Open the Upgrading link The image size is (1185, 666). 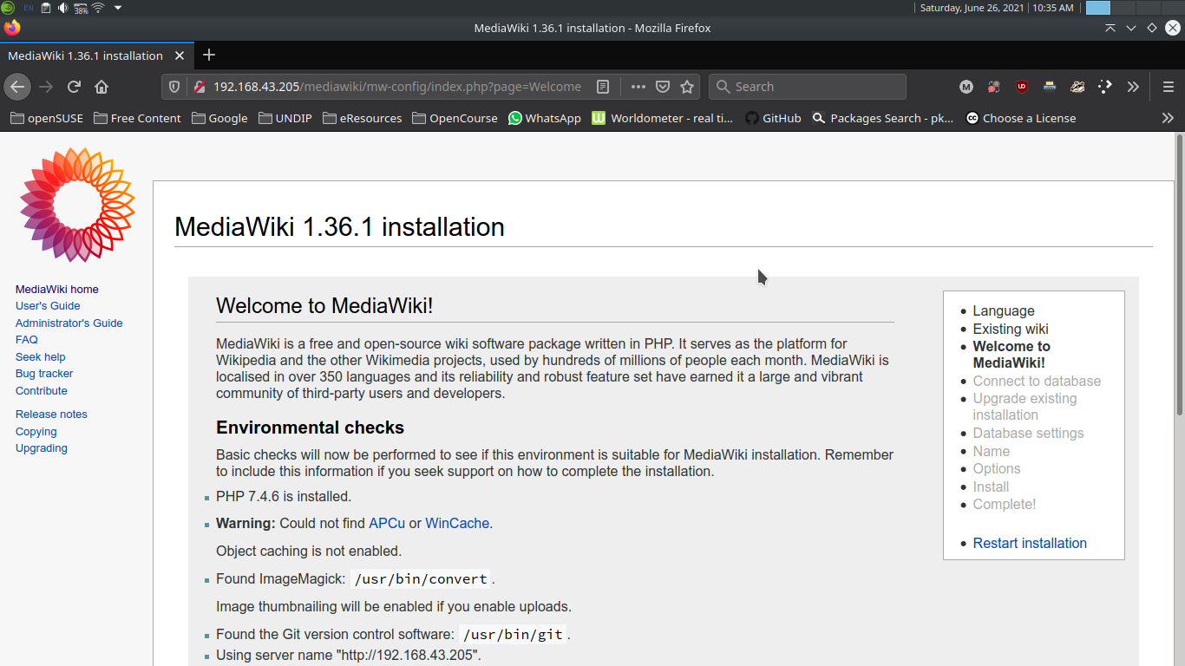42,448
